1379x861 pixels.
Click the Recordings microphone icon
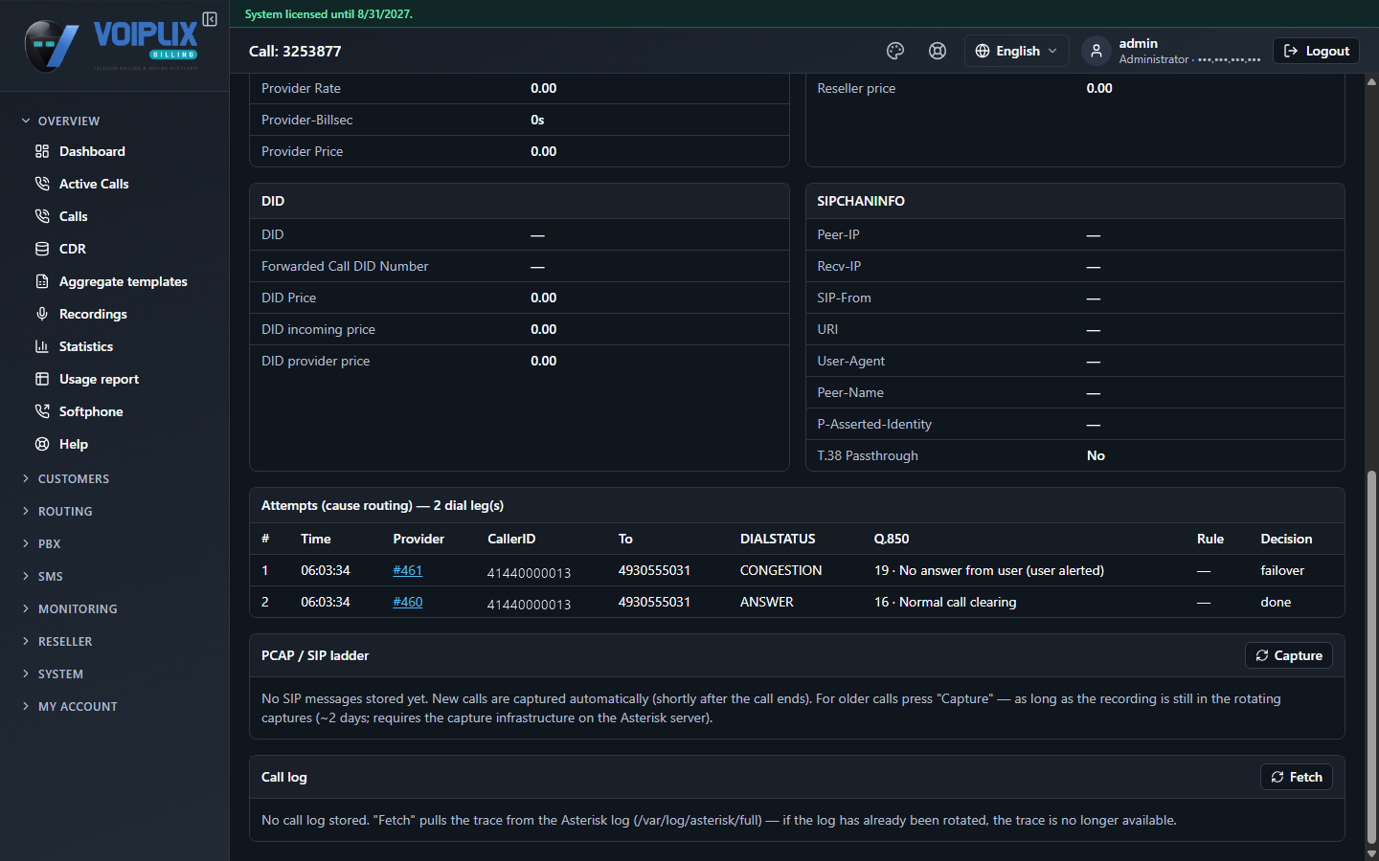(x=42, y=314)
